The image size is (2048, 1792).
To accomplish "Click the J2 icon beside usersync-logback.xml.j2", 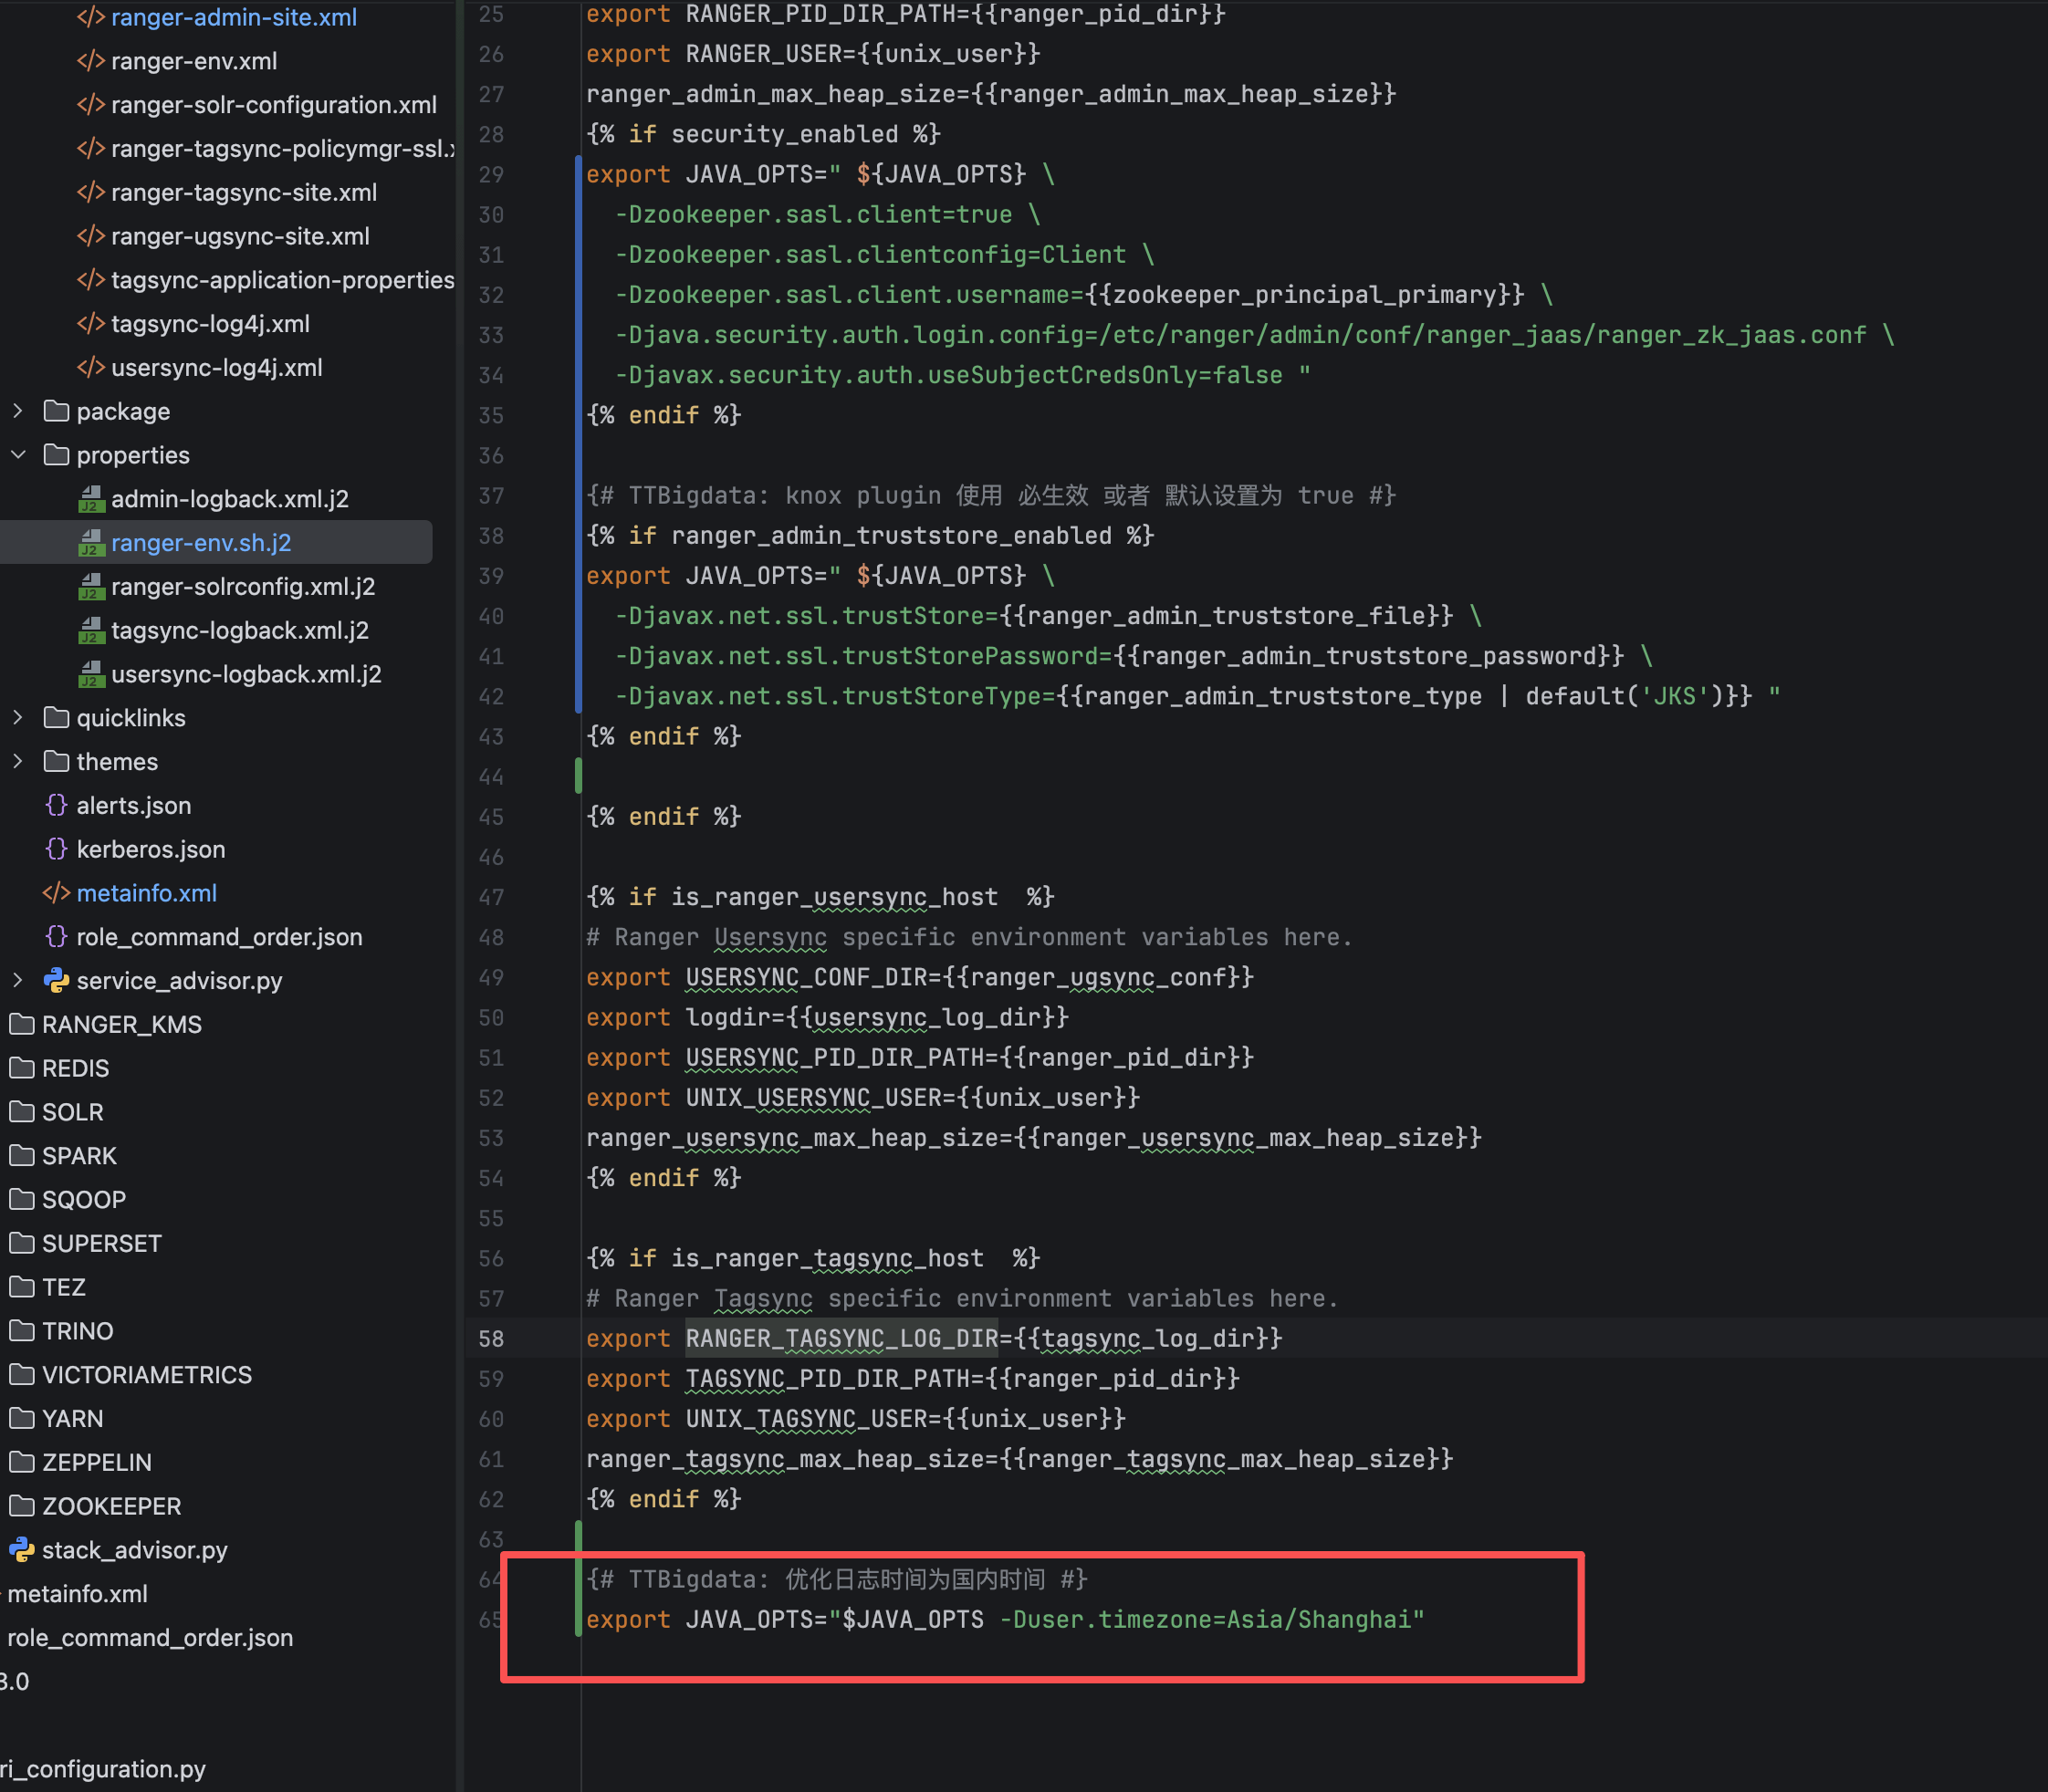I will tap(91, 674).
